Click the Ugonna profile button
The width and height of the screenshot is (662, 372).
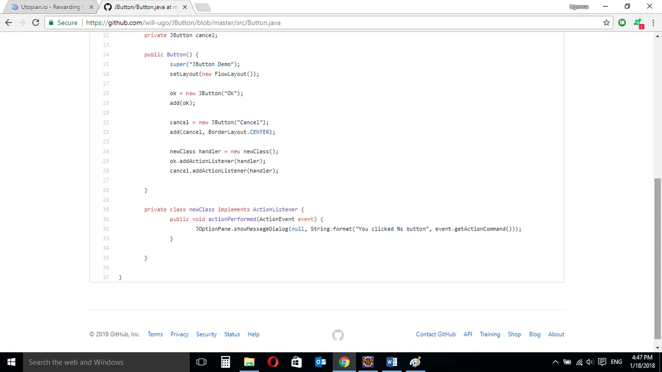click(x=579, y=7)
